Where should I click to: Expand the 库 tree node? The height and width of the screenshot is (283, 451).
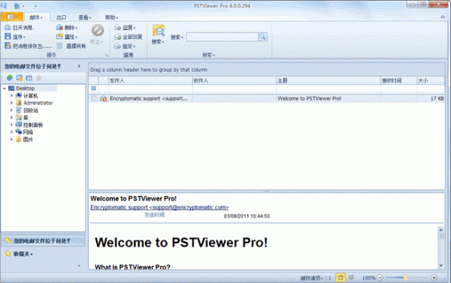pos(11,117)
